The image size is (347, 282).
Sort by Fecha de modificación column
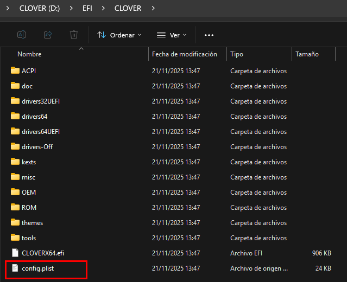pos(185,54)
